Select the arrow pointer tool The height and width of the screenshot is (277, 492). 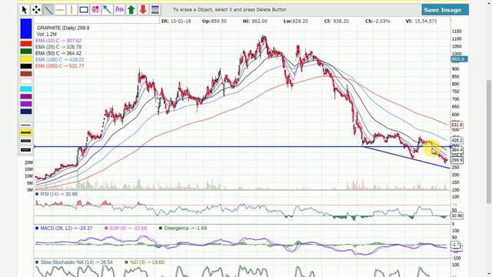[24, 10]
